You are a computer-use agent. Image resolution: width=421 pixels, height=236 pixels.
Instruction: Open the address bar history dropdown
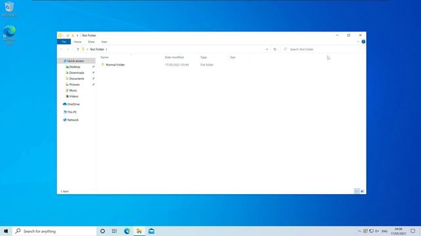tap(267, 49)
